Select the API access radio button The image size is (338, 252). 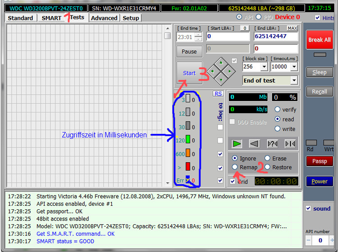tap(239, 17)
